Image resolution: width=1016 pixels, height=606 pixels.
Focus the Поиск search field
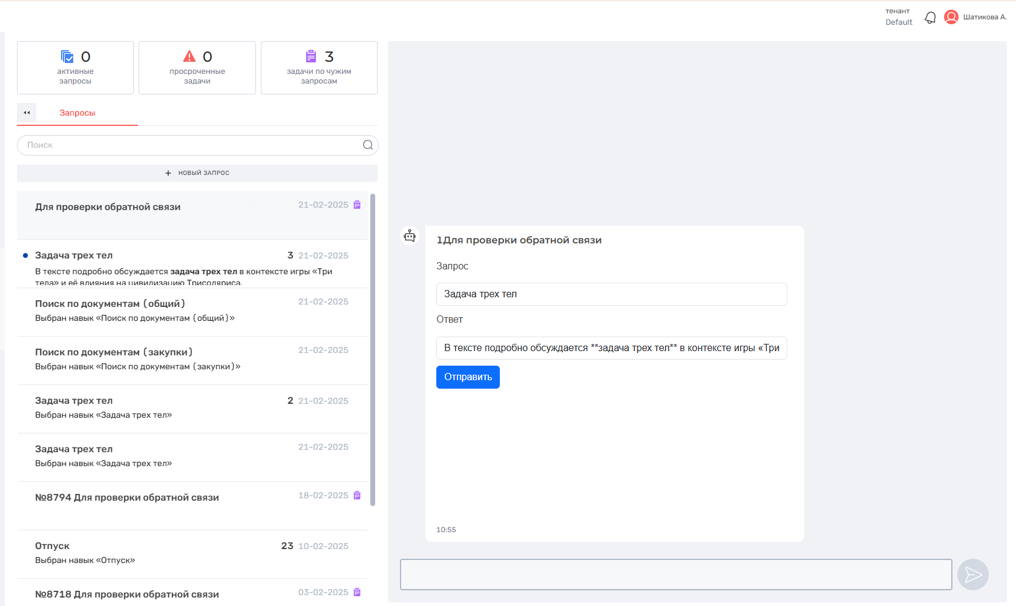tap(197, 145)
